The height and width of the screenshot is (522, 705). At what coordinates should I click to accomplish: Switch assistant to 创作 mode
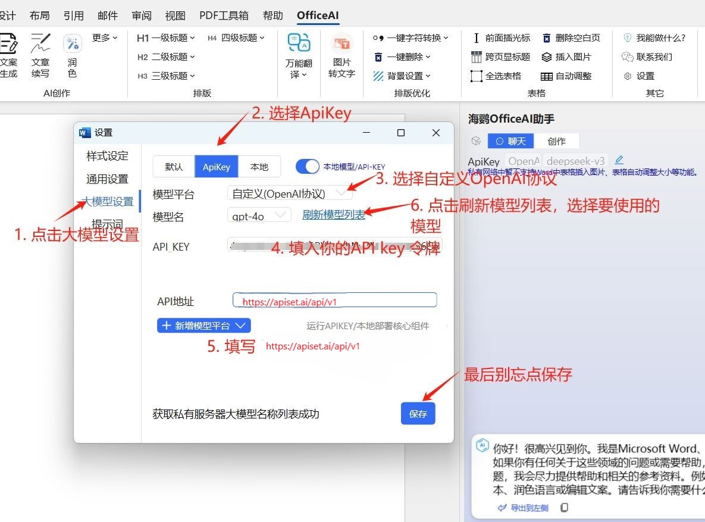click(x=557, y=141)
